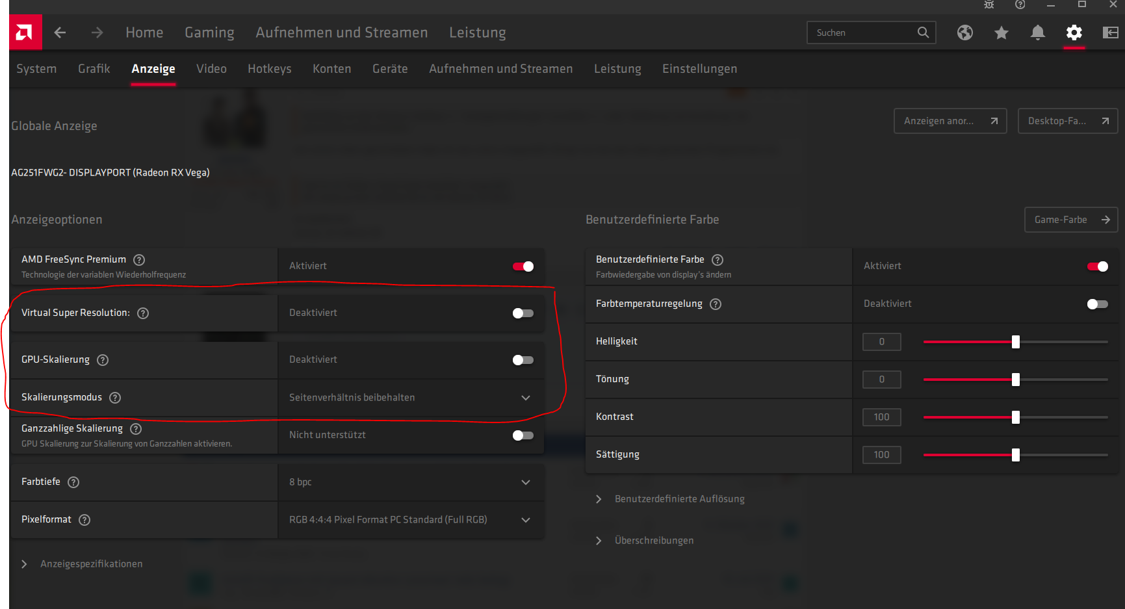
Task: Switch to the Geräte tab
Action: [390, 69]
